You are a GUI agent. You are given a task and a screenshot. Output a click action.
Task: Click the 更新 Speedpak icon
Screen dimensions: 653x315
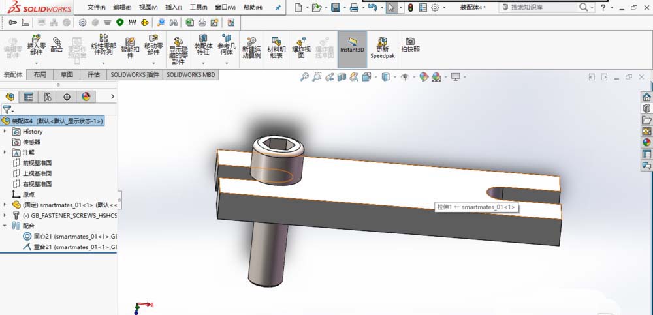click(x=382, y=48)
